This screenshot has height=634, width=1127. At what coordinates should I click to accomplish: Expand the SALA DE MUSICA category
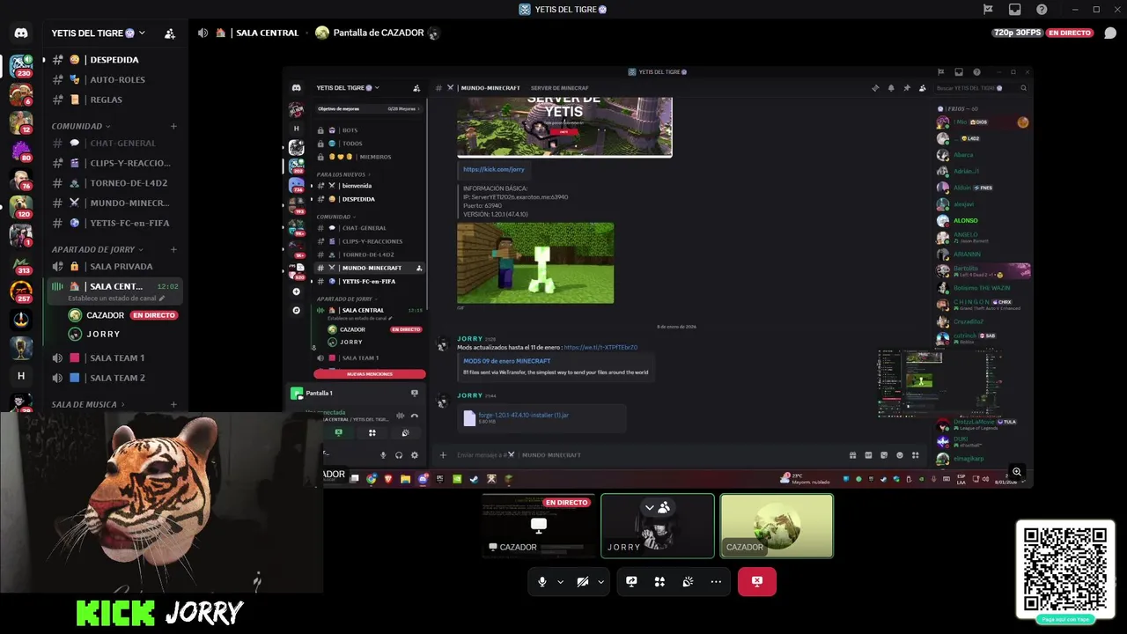(87, 404)
